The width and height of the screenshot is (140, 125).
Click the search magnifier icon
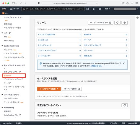24,9
